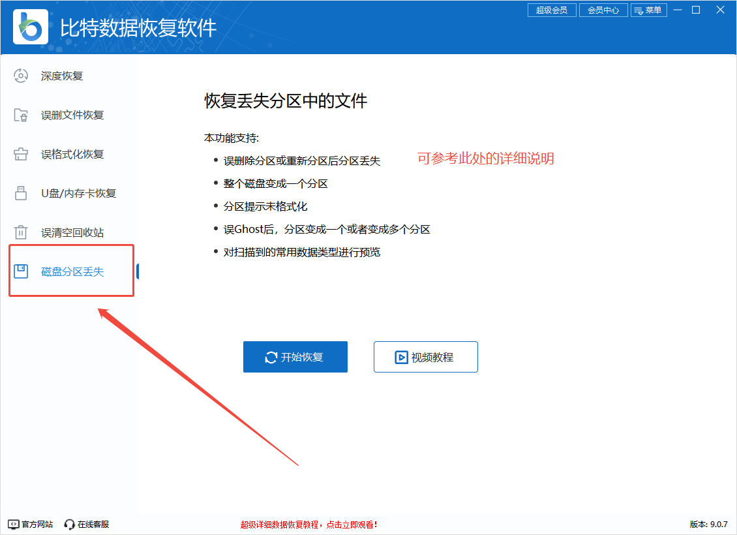
Task: Click the 版本: 9.0.7 version label
Action: click(709, 524)
